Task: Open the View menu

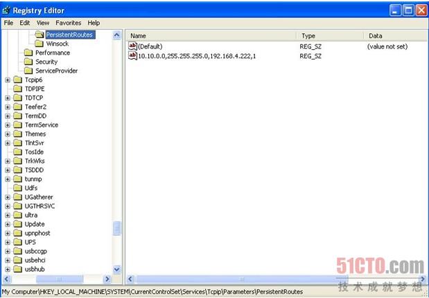Action: [43, 23]
